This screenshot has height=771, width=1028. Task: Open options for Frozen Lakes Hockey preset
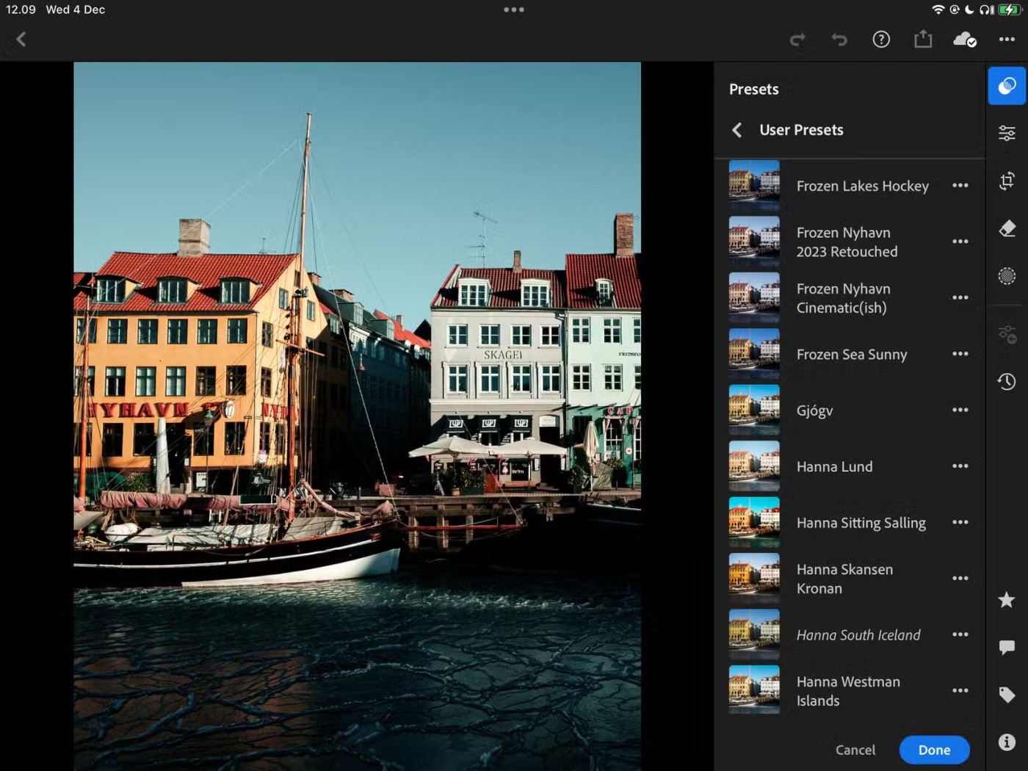(x=960, y=186)
